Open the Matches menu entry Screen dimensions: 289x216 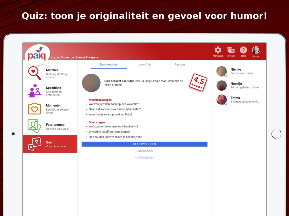click(x=50, y=73)
